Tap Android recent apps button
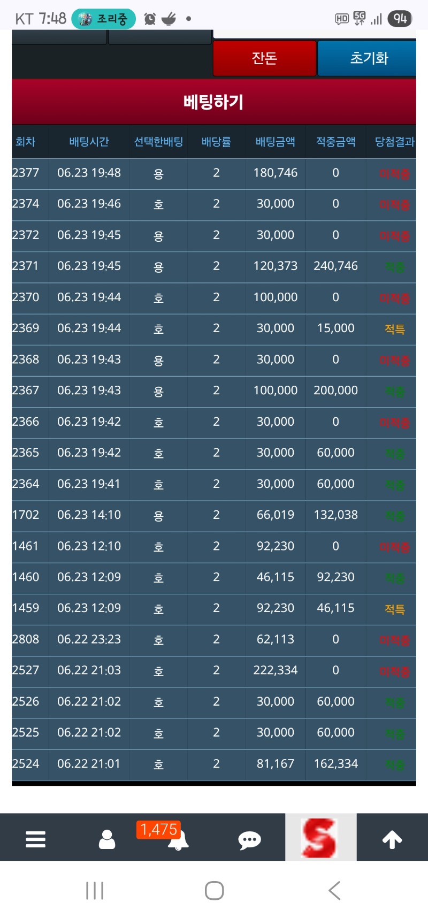Screen dimensions: 428x918 [95, 891]
